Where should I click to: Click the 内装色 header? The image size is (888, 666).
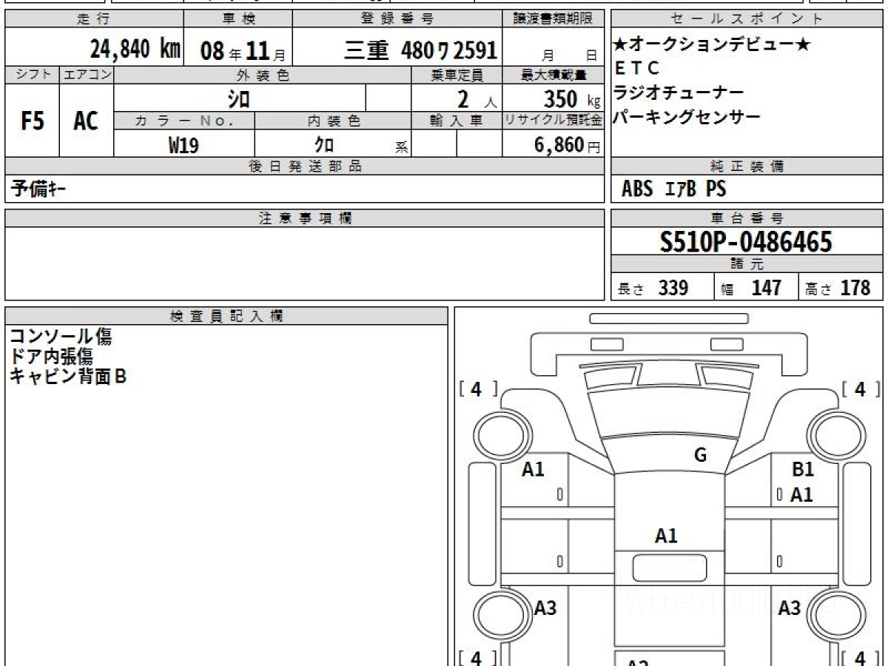pyautogui.click(x=333, y=121)
